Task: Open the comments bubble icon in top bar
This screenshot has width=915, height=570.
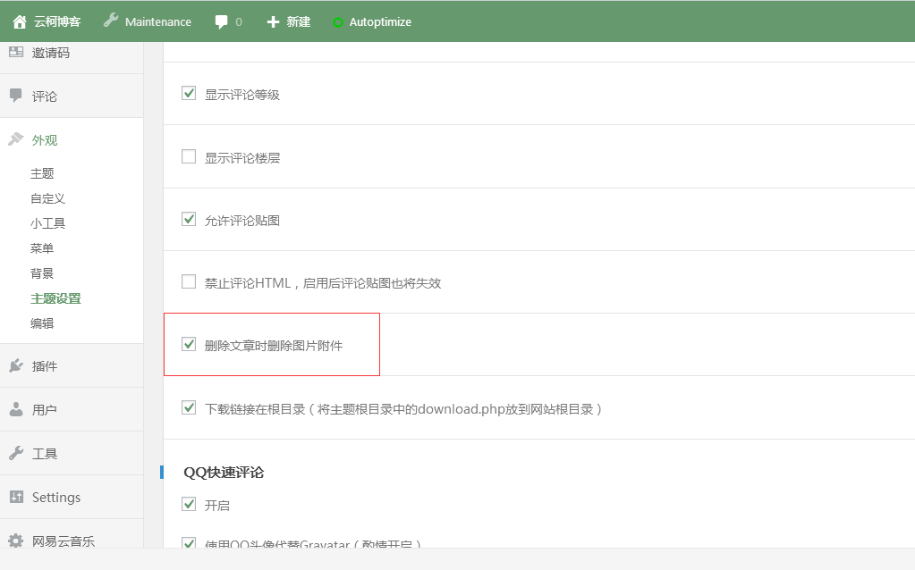Action: pos(222,21)
